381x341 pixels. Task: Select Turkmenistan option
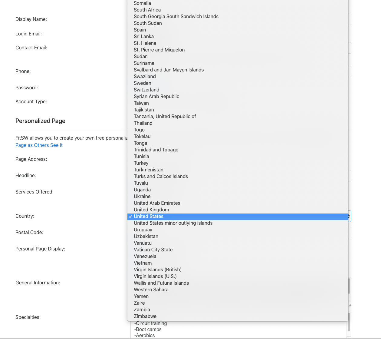coord(238,170)
